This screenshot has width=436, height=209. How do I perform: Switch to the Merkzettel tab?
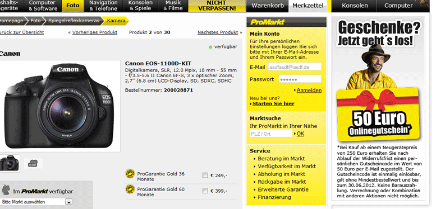pos(308,6)
